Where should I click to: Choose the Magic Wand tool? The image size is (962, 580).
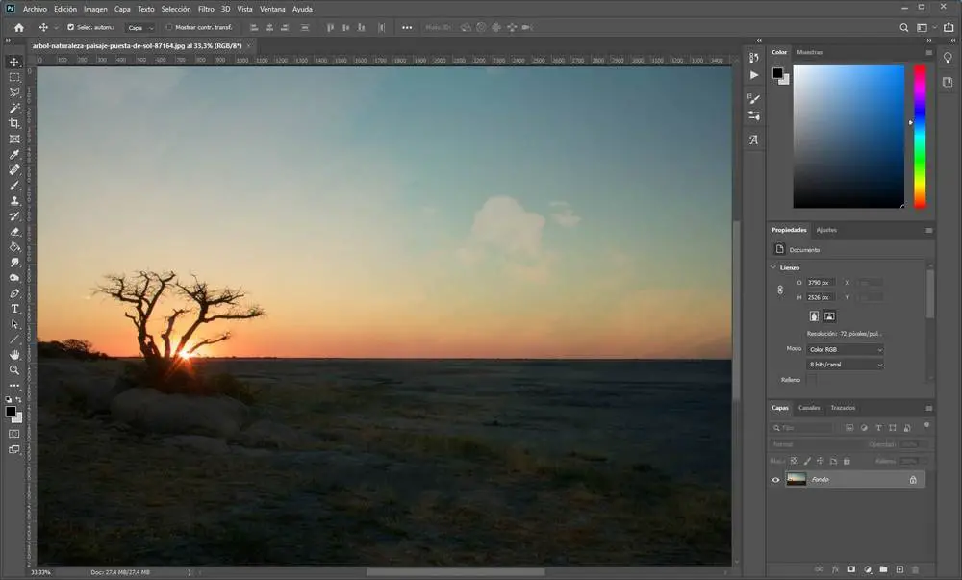click(14, 108)
